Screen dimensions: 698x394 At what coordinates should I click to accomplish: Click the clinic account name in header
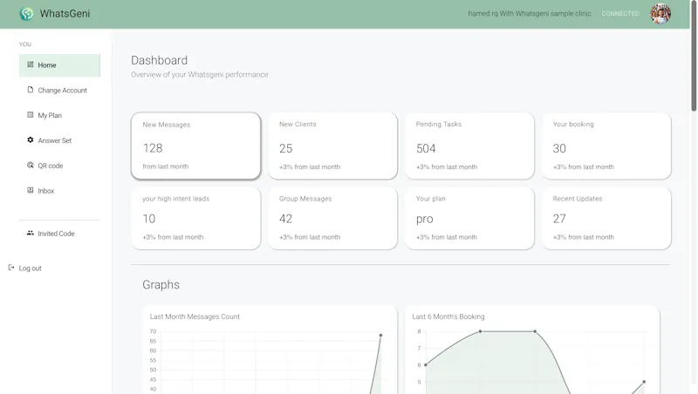point(530,14)
